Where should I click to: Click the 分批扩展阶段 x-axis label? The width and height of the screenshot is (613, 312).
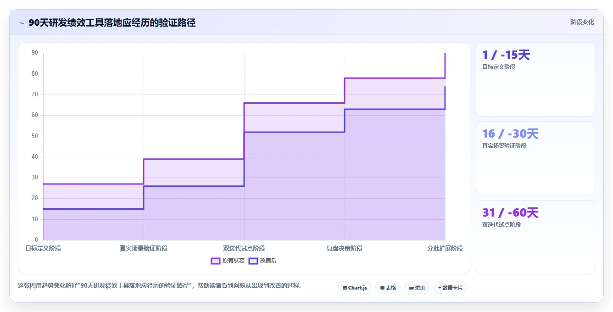(445, 248)
